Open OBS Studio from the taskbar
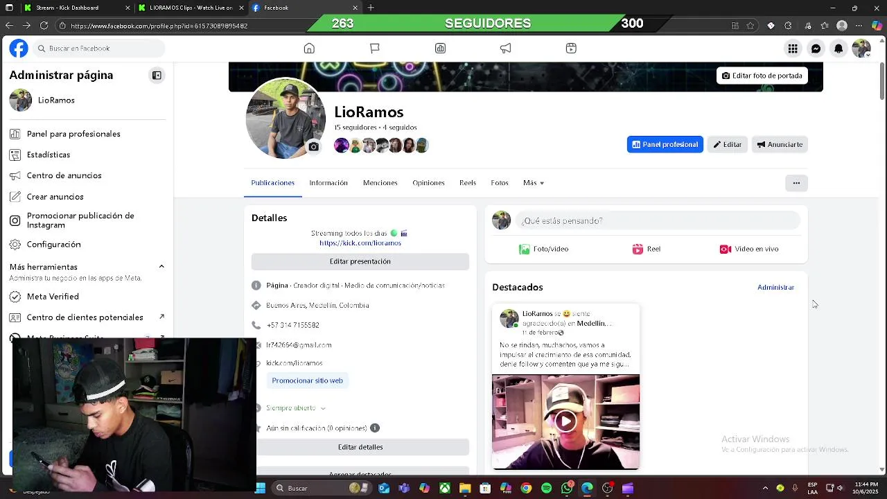The height and width of the screenshot is (499, 887). (608, 488)
